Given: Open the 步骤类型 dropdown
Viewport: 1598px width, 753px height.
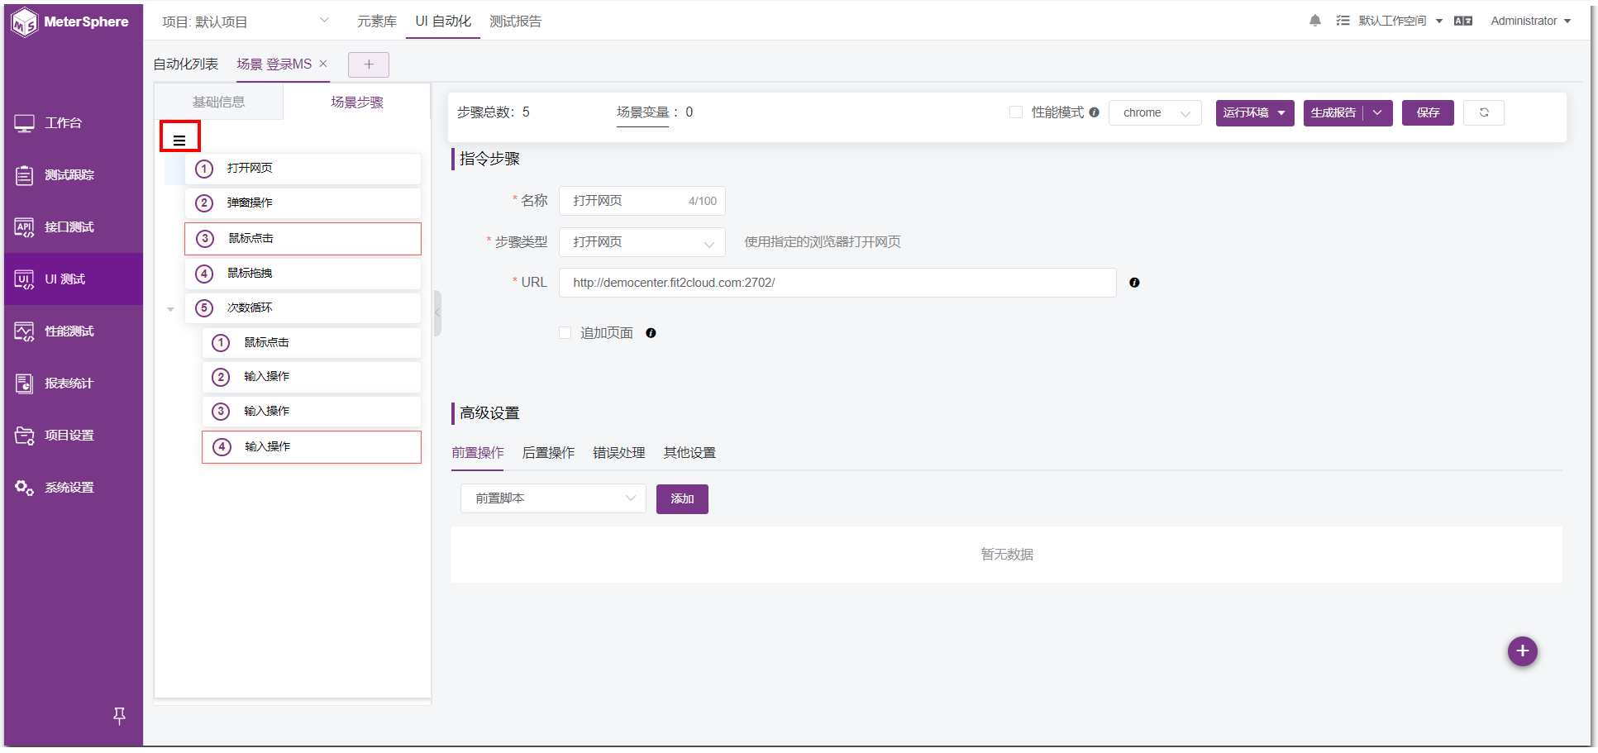Looking at the screenshot, I should point(642,242).
